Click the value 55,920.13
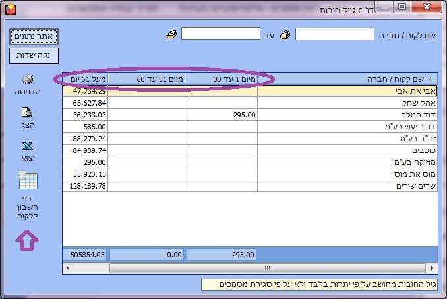 [89, 174]
